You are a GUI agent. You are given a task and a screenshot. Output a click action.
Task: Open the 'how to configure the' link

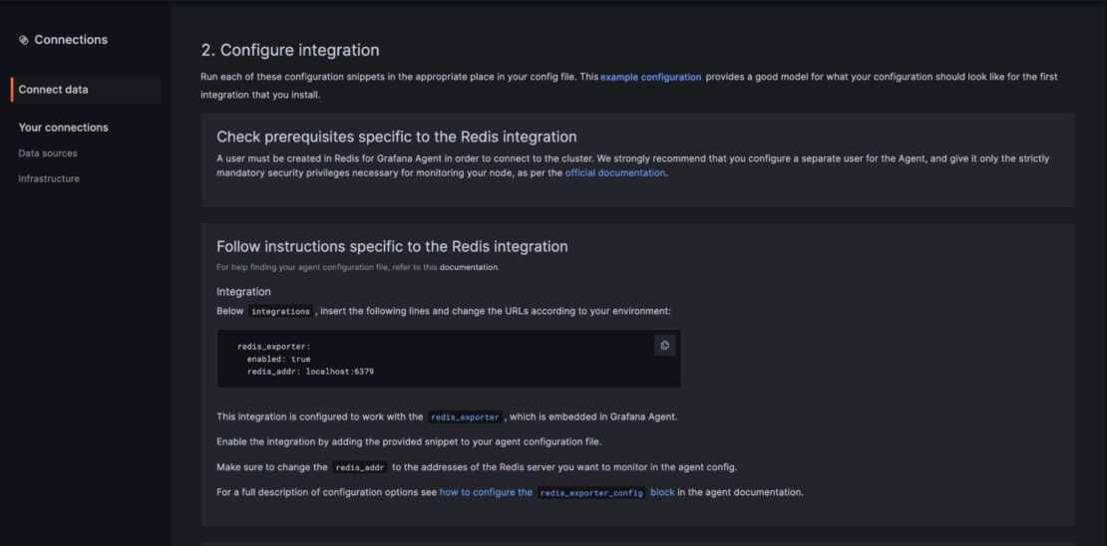click(486, 492)
